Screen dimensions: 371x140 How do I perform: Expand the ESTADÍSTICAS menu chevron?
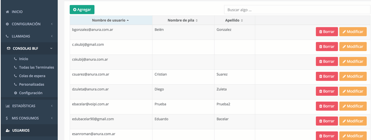[52, 106]
